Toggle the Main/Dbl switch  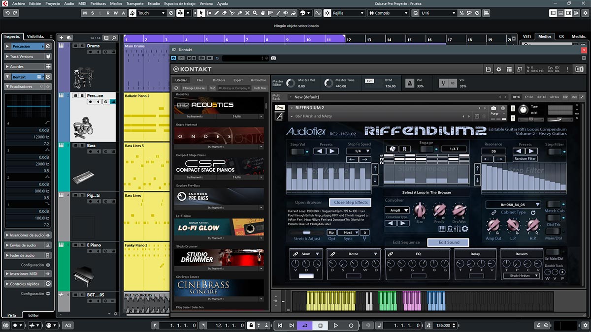[x=553, y=231]
